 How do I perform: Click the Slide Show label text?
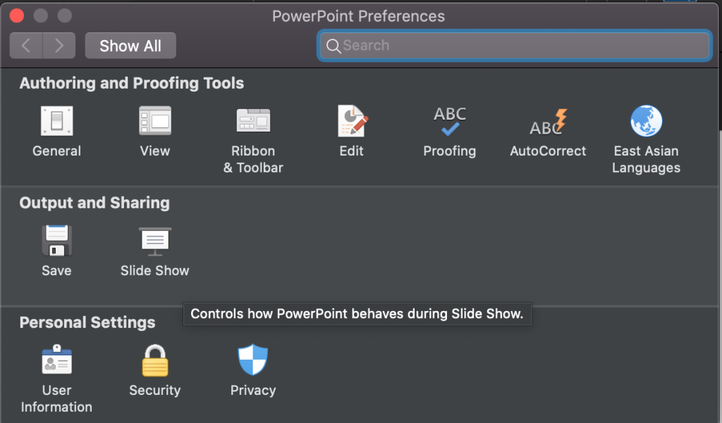154,270
